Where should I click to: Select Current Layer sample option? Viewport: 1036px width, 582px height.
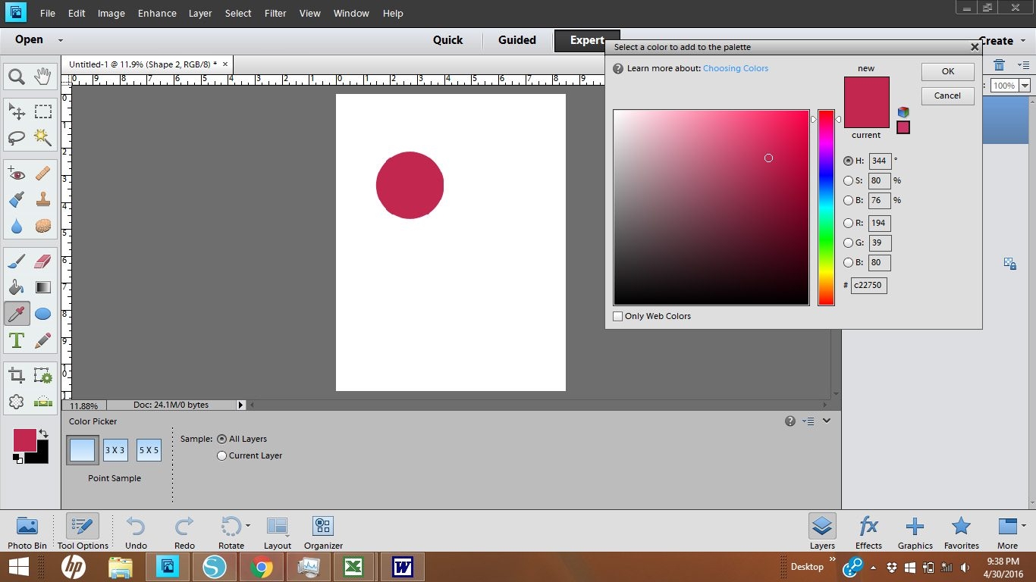click(x=222, y=456)
